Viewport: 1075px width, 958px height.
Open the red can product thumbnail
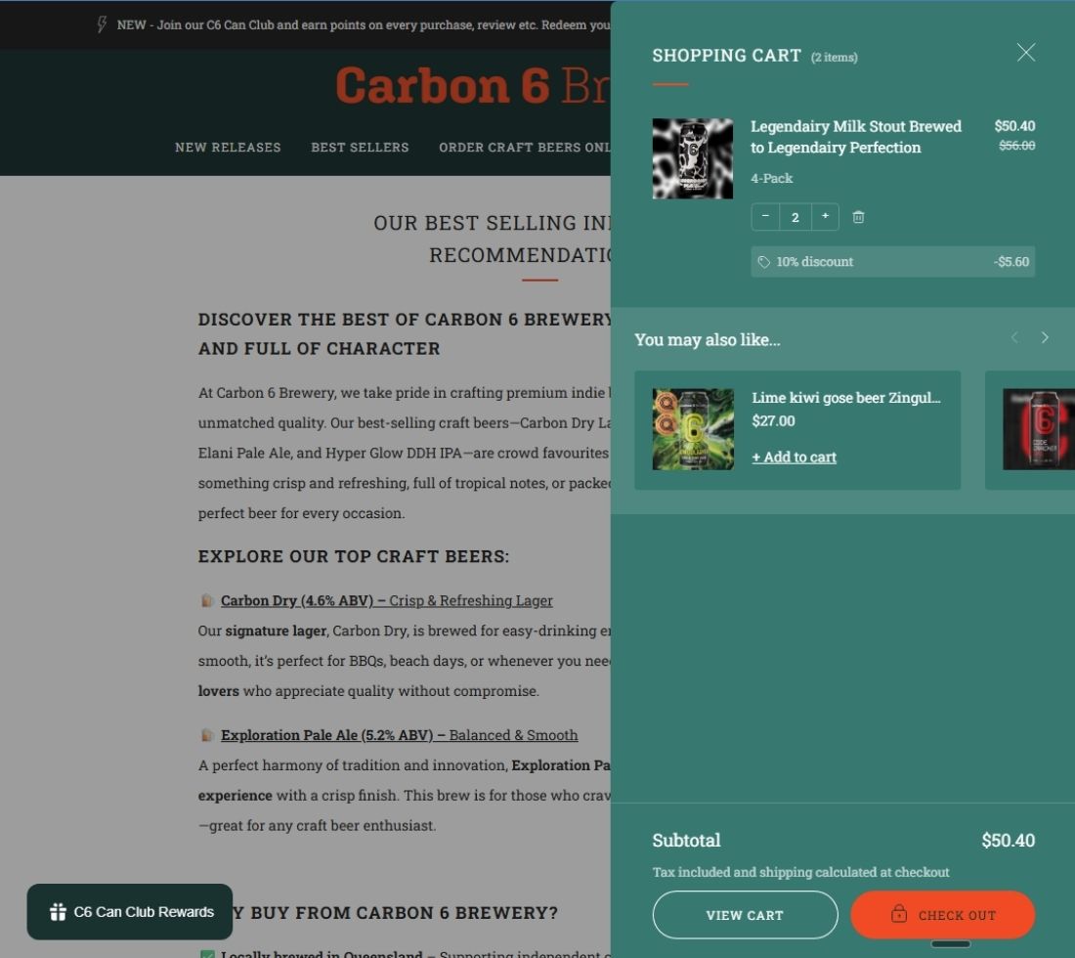coord(1038,429)
